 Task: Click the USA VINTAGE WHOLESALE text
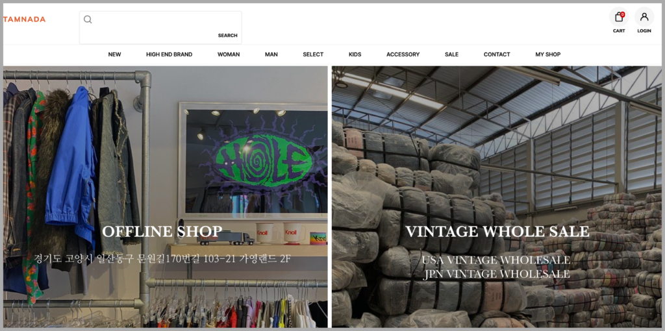[496, 260]
